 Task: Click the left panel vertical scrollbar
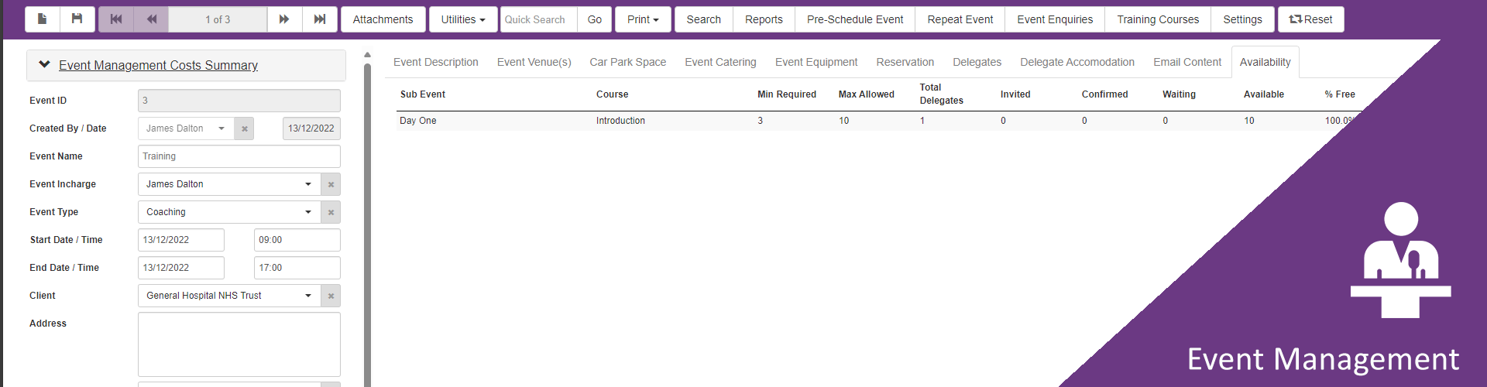(x=367, y=224)
